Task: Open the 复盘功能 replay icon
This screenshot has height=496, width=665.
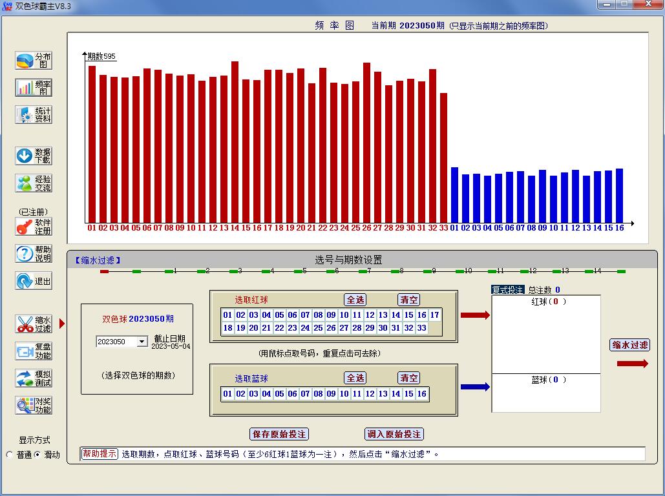Action: coord(26,351)
